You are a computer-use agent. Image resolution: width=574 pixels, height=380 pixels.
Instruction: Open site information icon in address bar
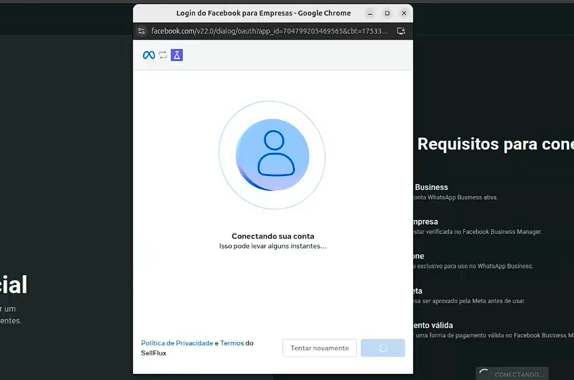[142, 31]
